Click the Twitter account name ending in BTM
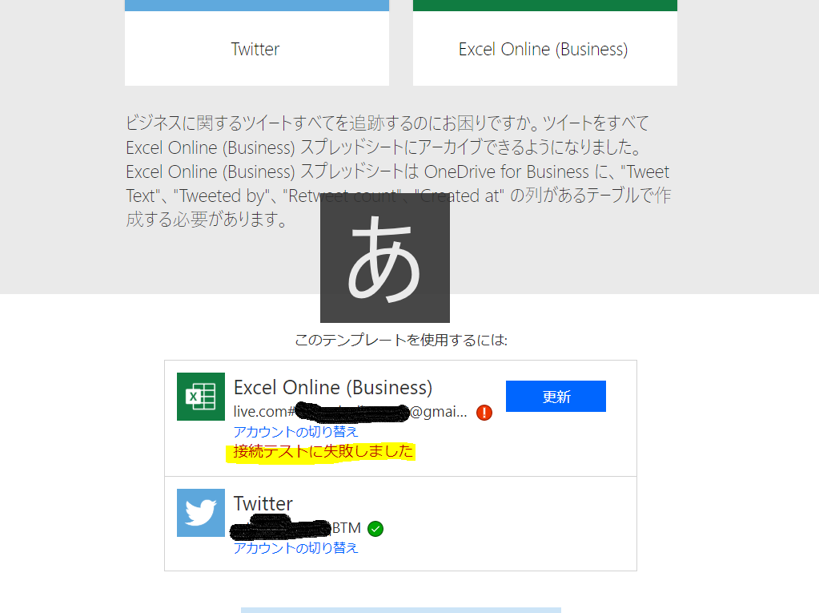 click(x=295, y=528)
